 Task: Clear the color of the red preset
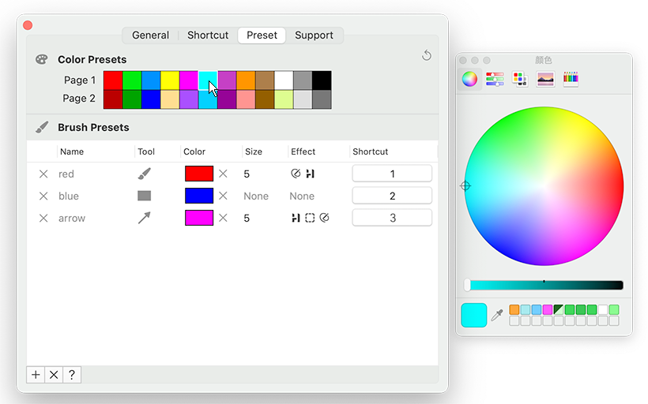pos(223,174)
